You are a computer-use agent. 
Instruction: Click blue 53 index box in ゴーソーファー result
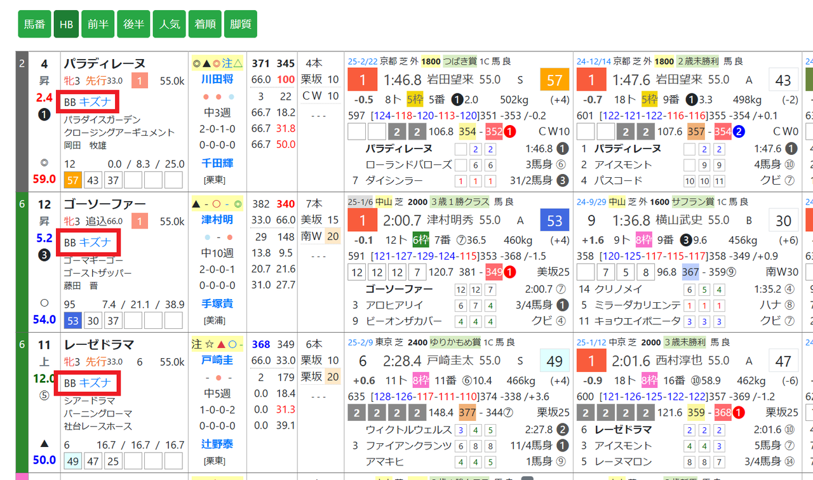tap(554, 220)
